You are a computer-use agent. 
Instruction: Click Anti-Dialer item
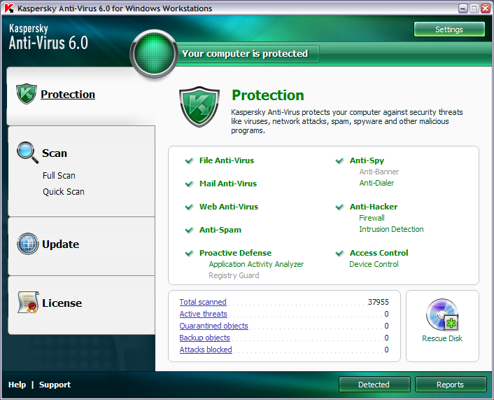(376, 183)
